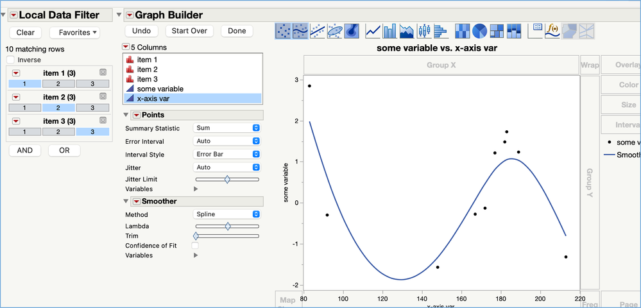Screen dimensions: 641x308
Task: Pick the Box Plot element icon
Action: click(x=424, y=31)
